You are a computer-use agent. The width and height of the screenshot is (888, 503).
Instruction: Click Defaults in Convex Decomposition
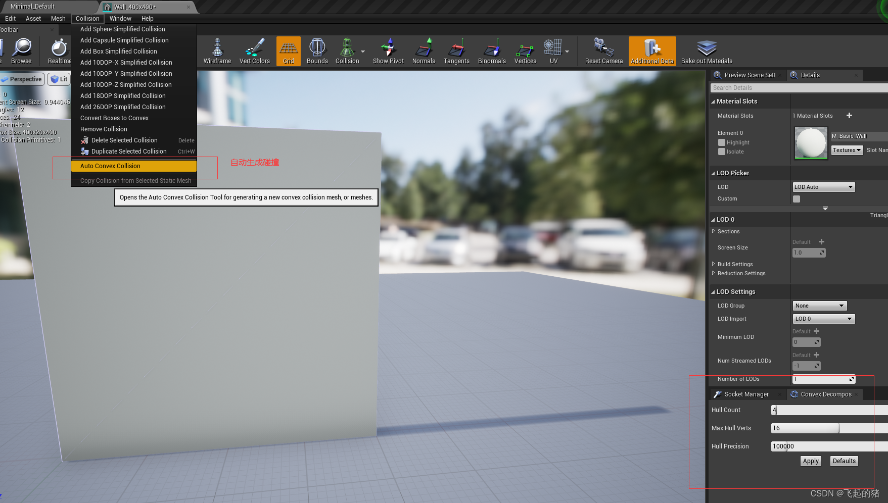[x=844, y=461]
